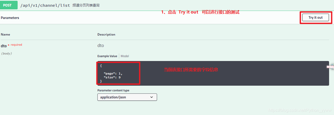Image resolution: width=334 pixels, height=115 pixels.
Task: Click the example JSON code block
Action: click(213, 73)
